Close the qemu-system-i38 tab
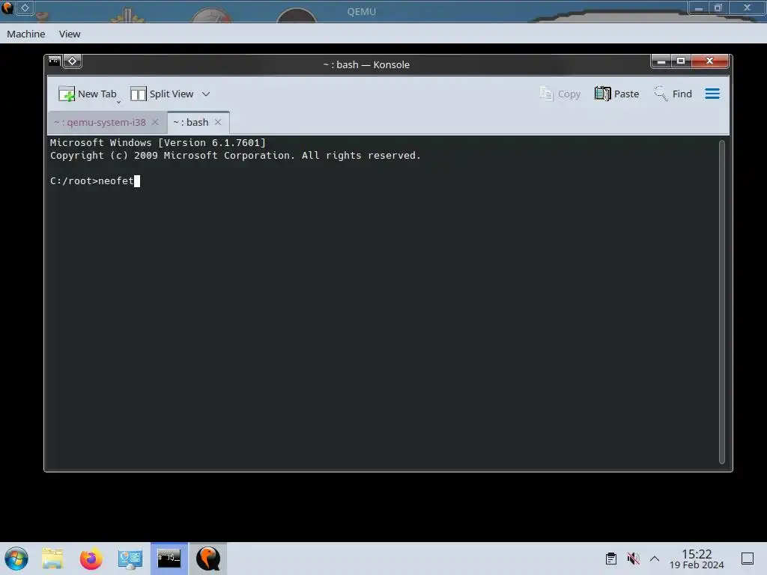The width and height of the screenshot is (767, 575). [155, 122]
